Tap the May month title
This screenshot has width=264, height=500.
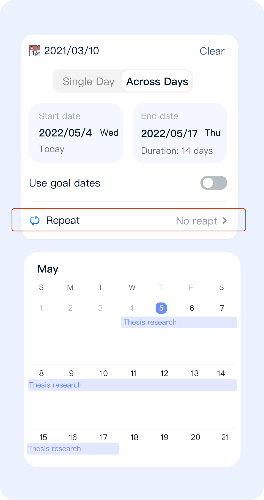point(48,269)
